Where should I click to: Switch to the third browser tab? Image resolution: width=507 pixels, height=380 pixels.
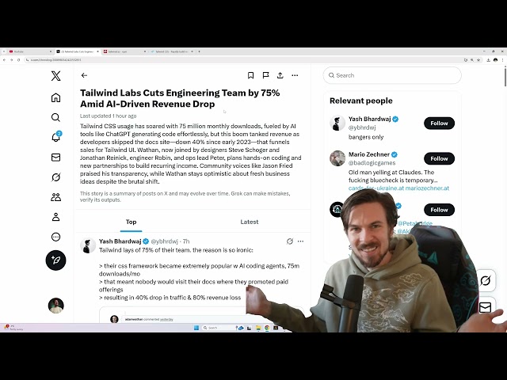tap(124, 51)
